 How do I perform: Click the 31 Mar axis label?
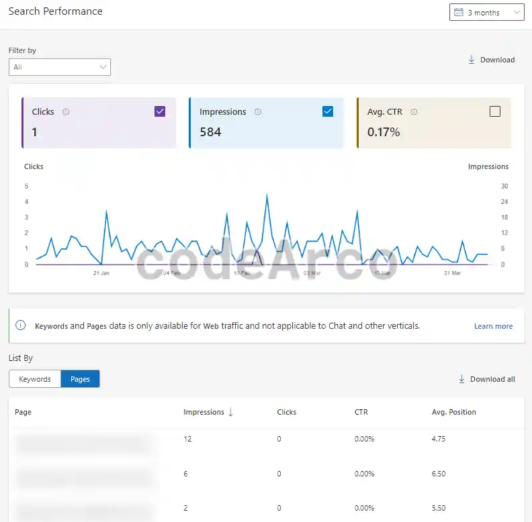[x=452, y=273]
